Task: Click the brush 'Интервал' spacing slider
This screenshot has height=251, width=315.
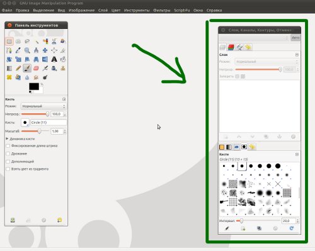Action: (x=258, y=221)
